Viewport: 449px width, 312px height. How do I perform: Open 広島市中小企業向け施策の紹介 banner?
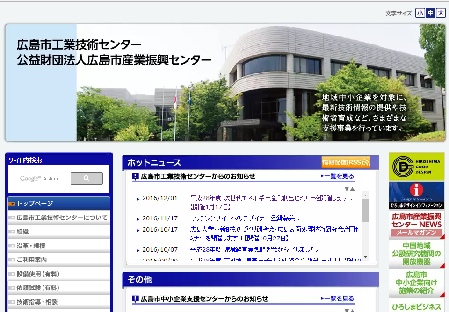[416, 283]
